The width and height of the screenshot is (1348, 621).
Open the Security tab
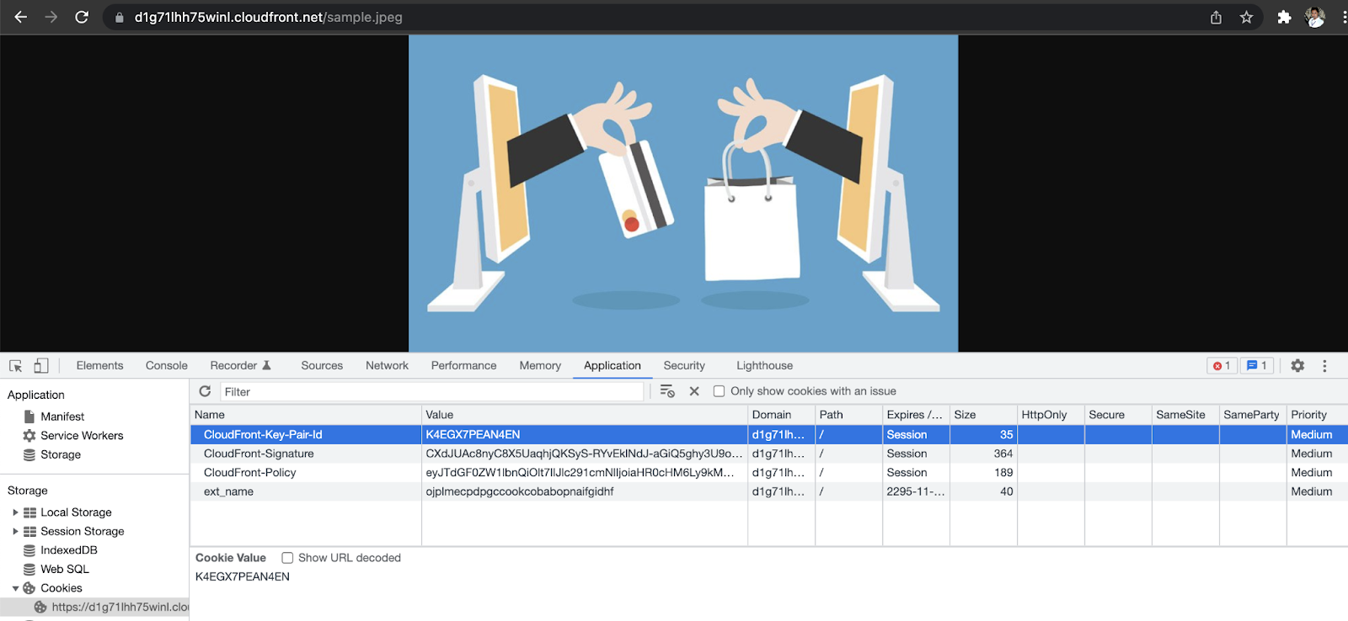[x=684, y=366]
